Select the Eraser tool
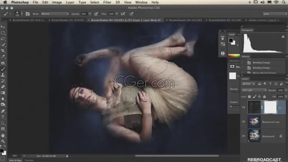Viewport: 288px width, 162px height. (3, 87)
